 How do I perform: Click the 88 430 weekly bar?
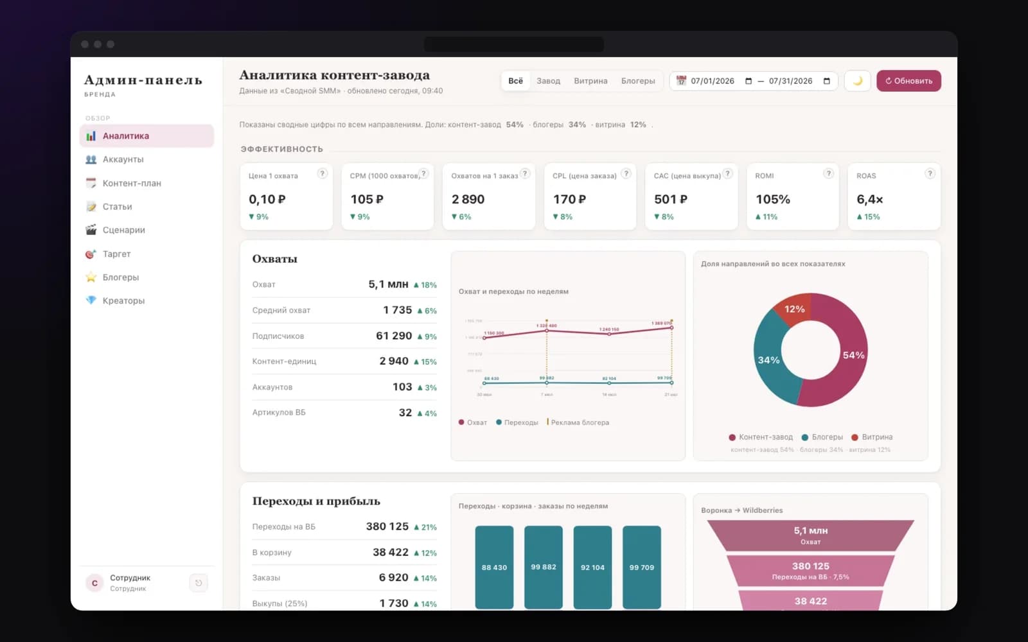[x=494, y=568]
